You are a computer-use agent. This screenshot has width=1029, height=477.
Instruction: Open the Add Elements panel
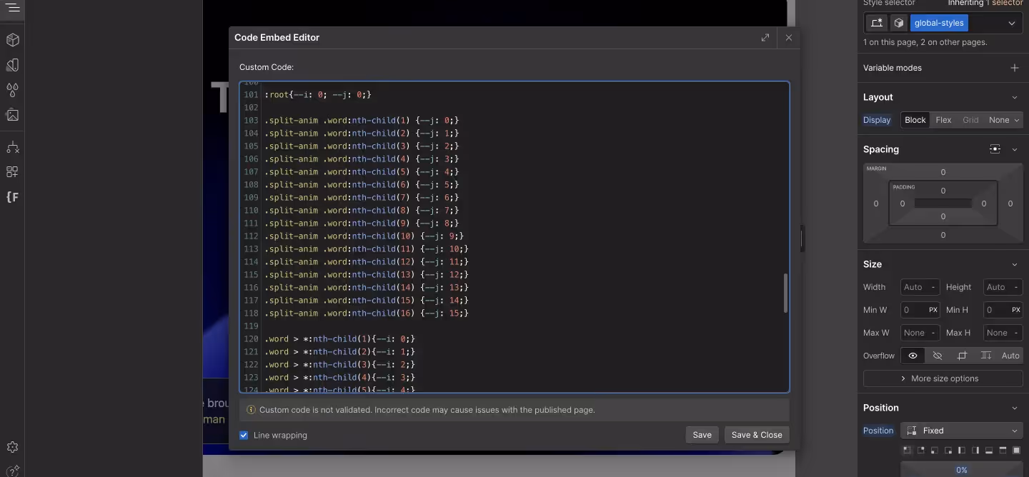tap(11, 40)
